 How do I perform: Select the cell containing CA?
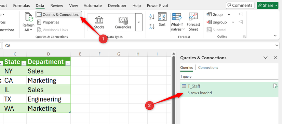[x=15, y=80]
